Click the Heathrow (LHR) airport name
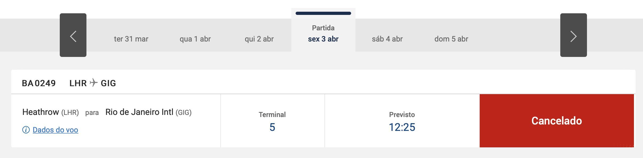643x158 pixels. [x=50, y=112]
